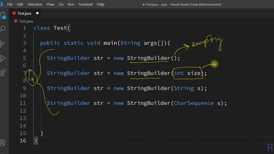Screen dimensions: 274x154
Task: Open the View menu
Action: click(x=51, y=4)
